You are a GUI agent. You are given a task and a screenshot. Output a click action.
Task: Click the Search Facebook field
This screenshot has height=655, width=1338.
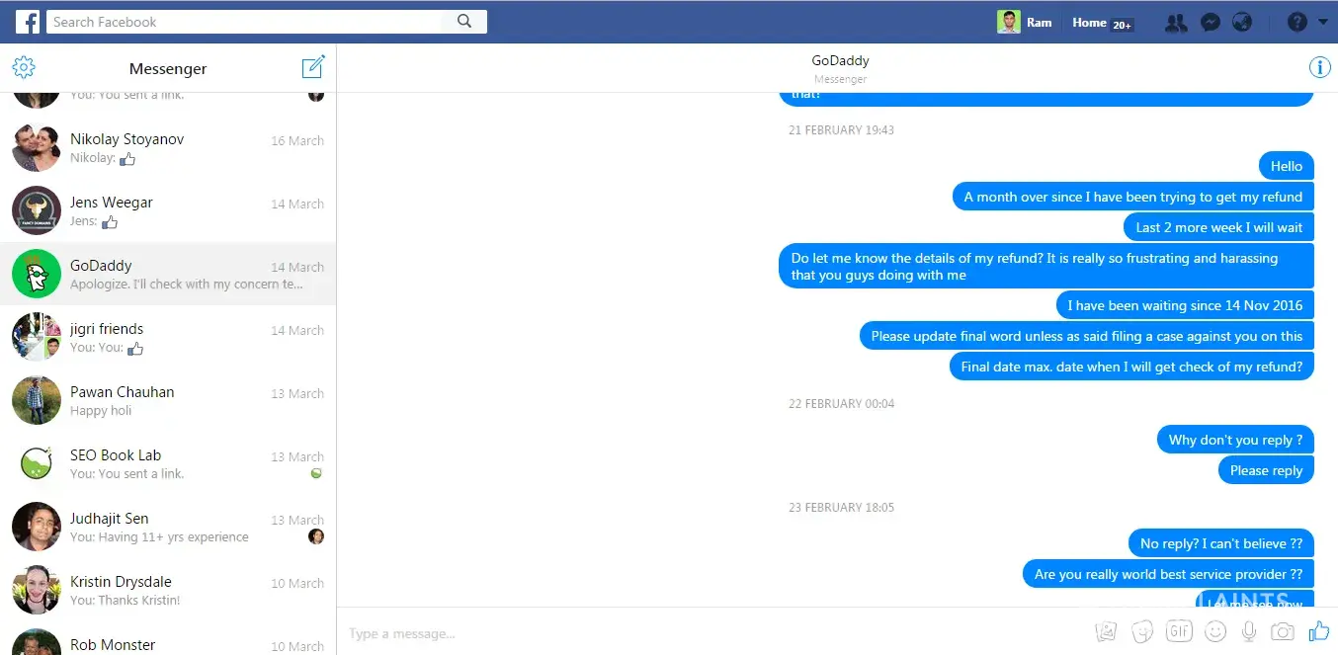pos(245,22)
